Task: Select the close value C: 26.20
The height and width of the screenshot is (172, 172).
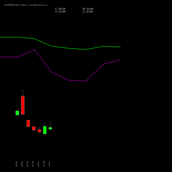Action: (x=60, y=9)
